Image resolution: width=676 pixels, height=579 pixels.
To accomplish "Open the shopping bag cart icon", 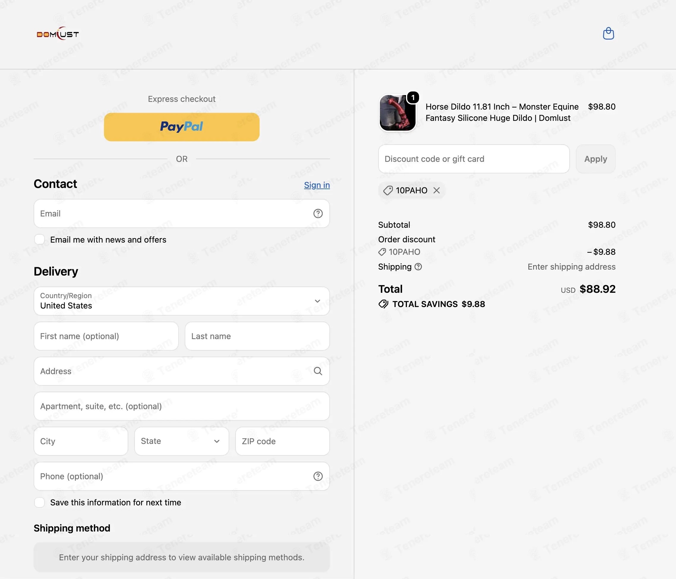I will (608, 34).
